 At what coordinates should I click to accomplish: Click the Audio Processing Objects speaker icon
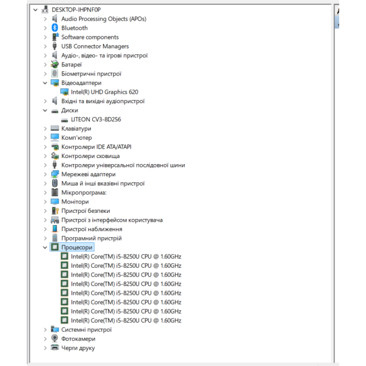click(x=55, y=19)
